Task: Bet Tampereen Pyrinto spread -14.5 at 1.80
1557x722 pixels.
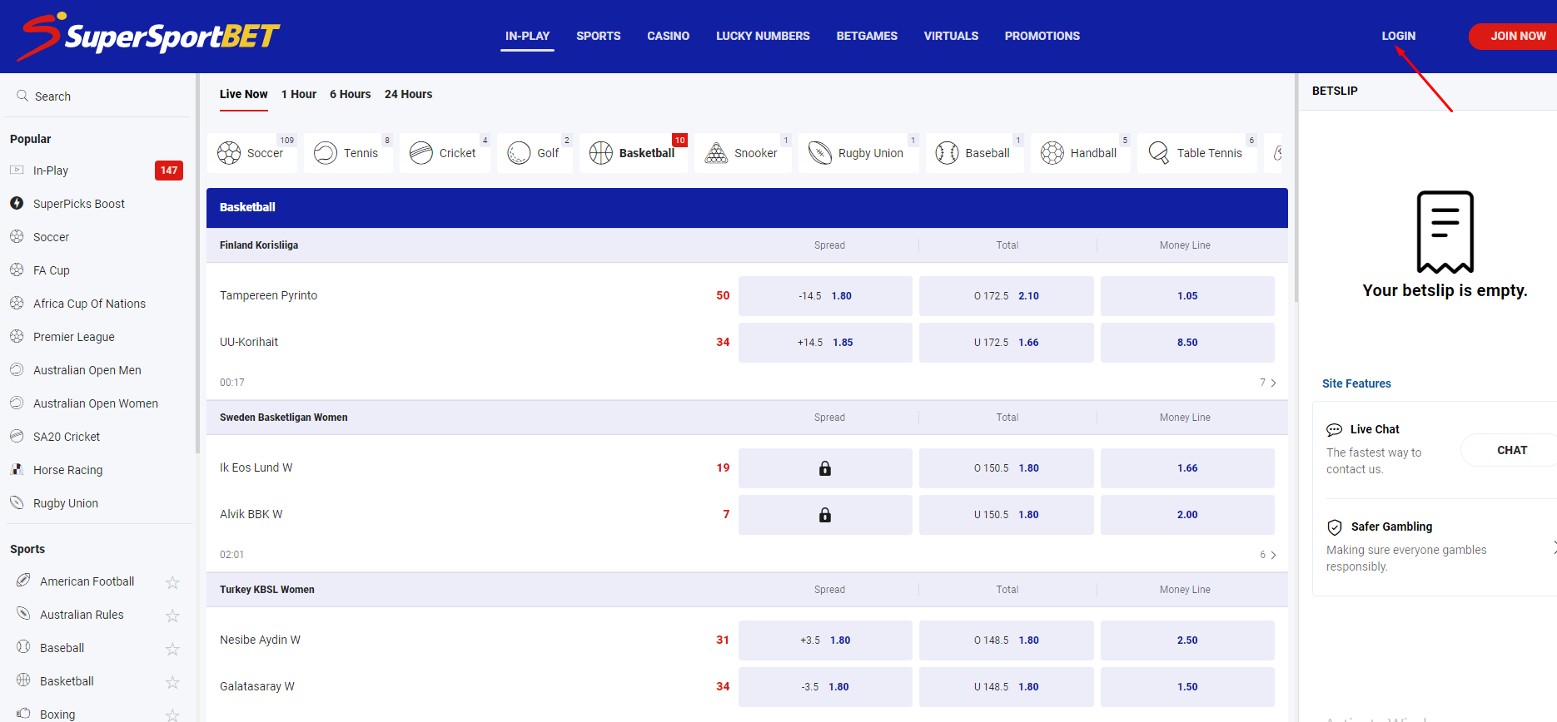Action: [x=825, y=296]
